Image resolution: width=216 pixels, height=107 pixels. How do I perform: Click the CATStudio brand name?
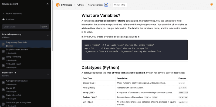click(x=66, y=5)
